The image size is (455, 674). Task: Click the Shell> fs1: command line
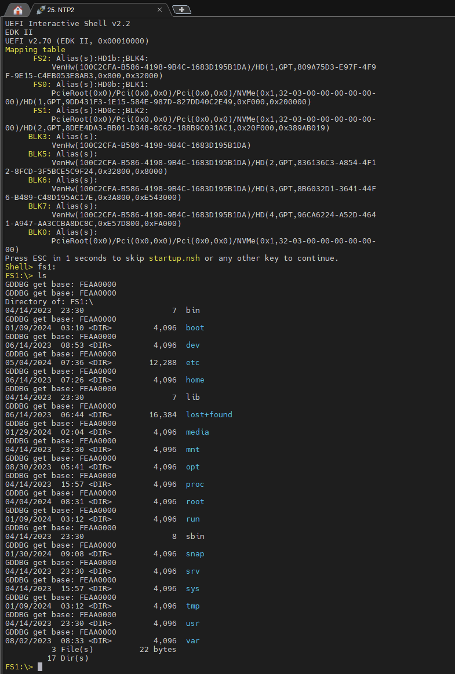pos(31,267)
